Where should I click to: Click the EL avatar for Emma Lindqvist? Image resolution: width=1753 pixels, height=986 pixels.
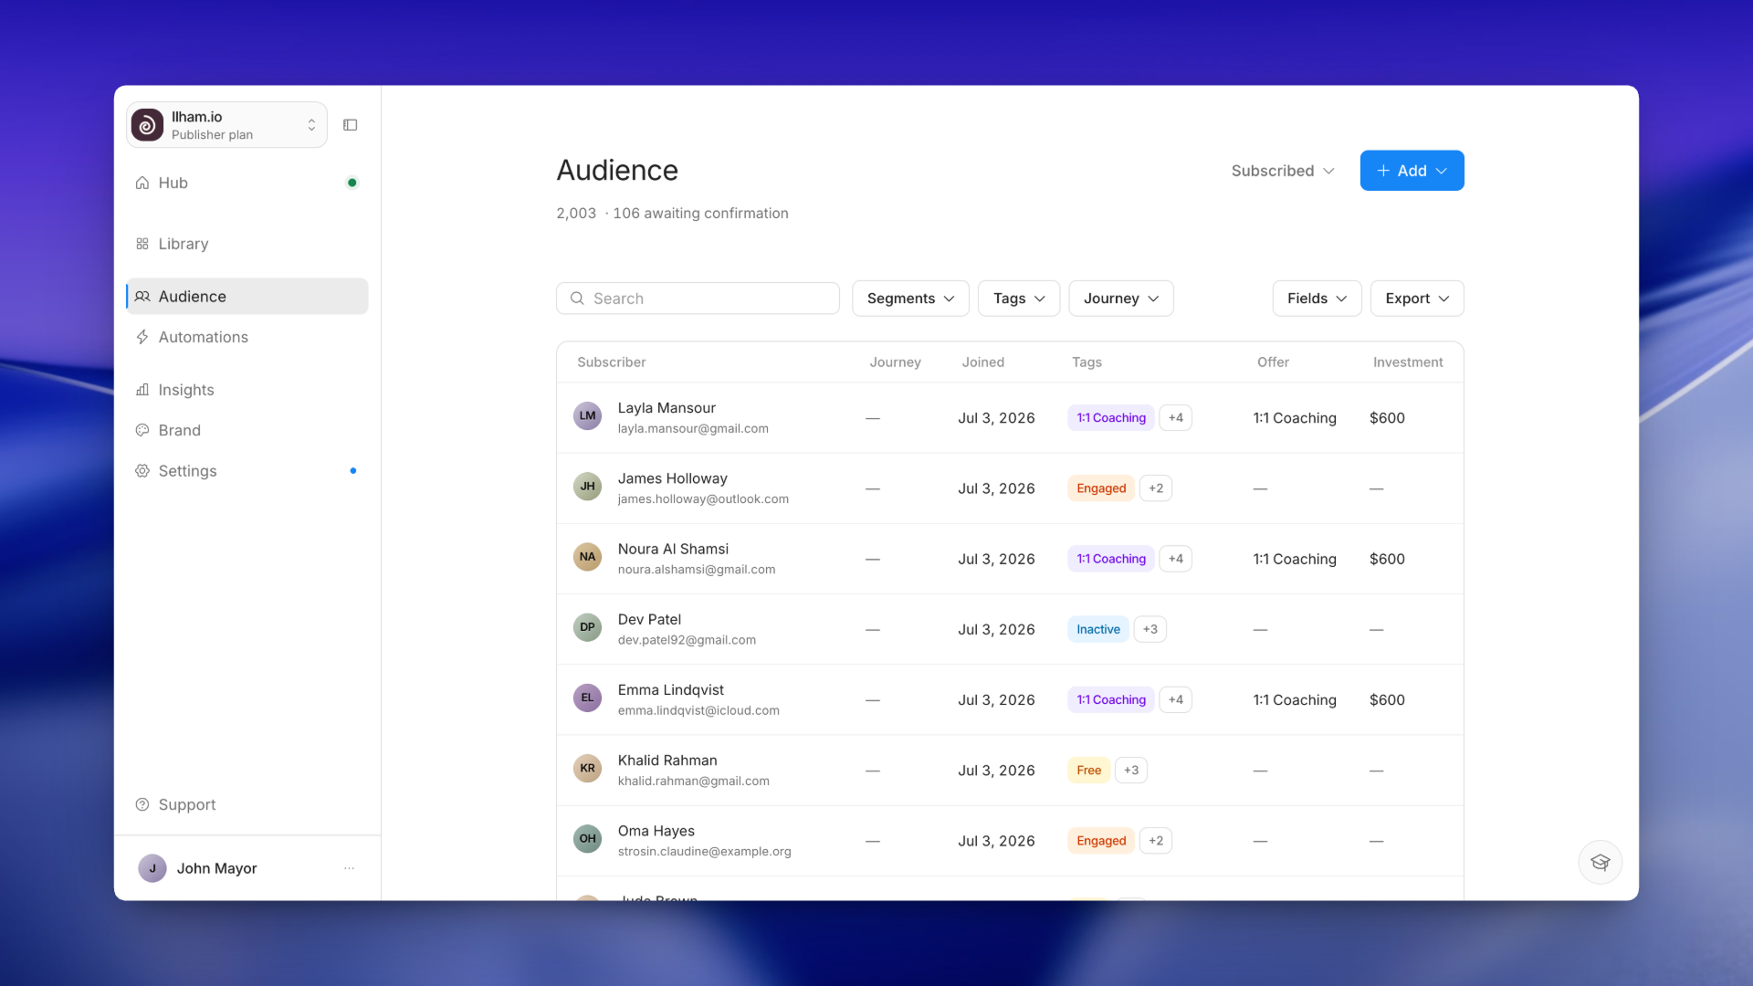(587, 698)
